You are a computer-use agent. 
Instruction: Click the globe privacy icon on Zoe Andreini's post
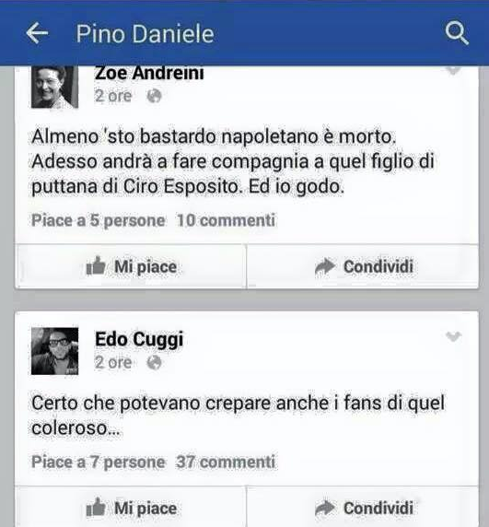tap(154, 96)
